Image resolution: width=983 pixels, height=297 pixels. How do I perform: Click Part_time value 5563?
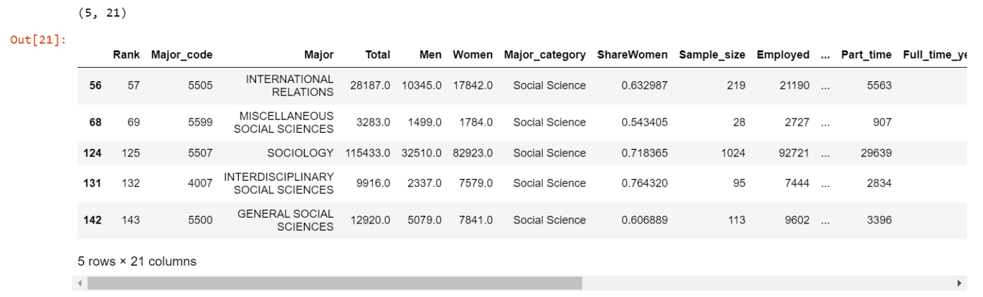click(x=879, y=86)
